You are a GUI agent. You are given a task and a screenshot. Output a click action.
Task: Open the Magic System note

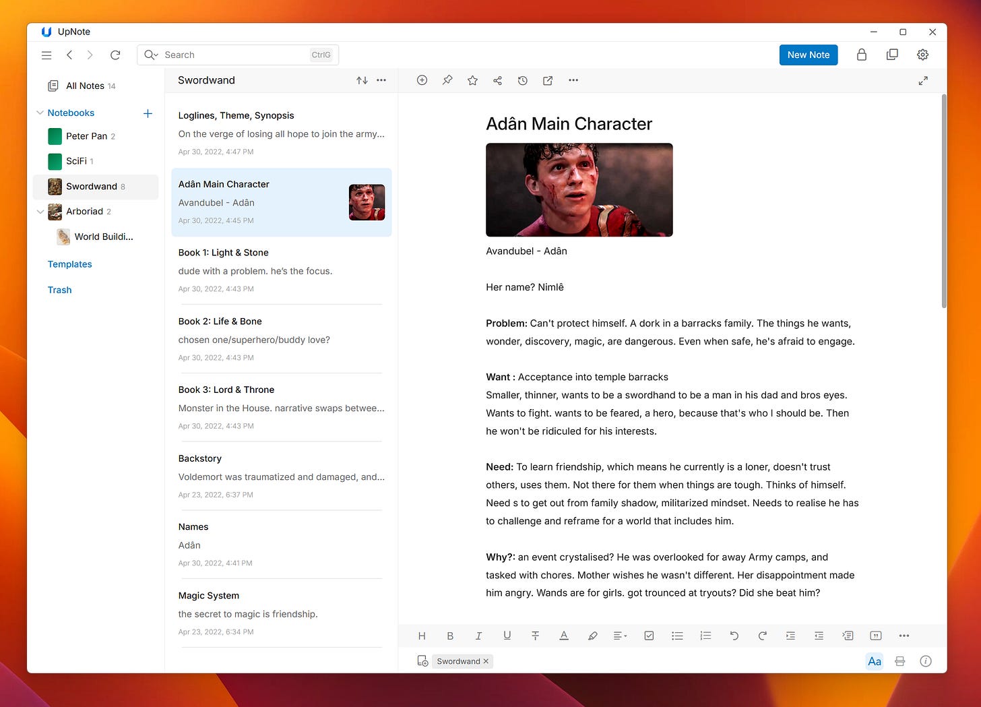(282, 613)
